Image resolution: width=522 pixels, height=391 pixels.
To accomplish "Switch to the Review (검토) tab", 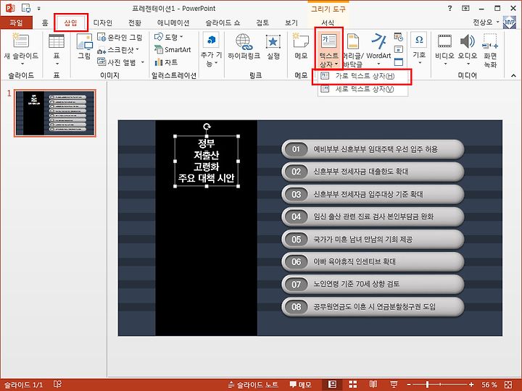I will click(262, 22).
